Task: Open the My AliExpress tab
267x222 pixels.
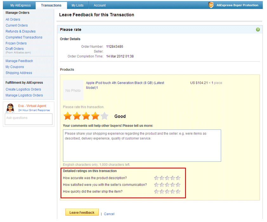Action: coord(20,5)
